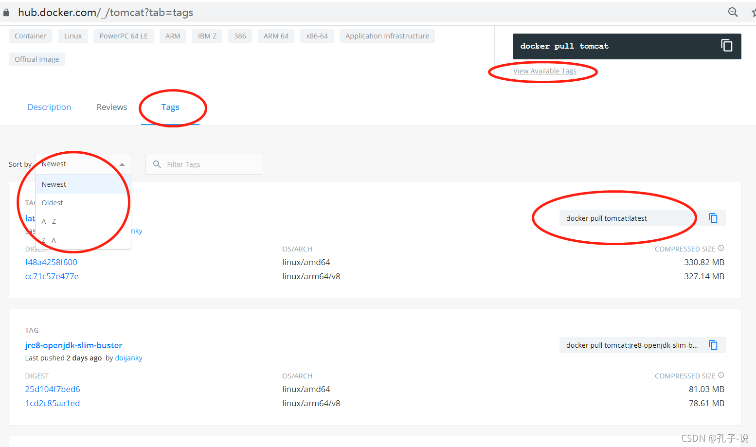Choose Newest in the sort list
This screenshot has width=756, height=447.
coord(83,184)
